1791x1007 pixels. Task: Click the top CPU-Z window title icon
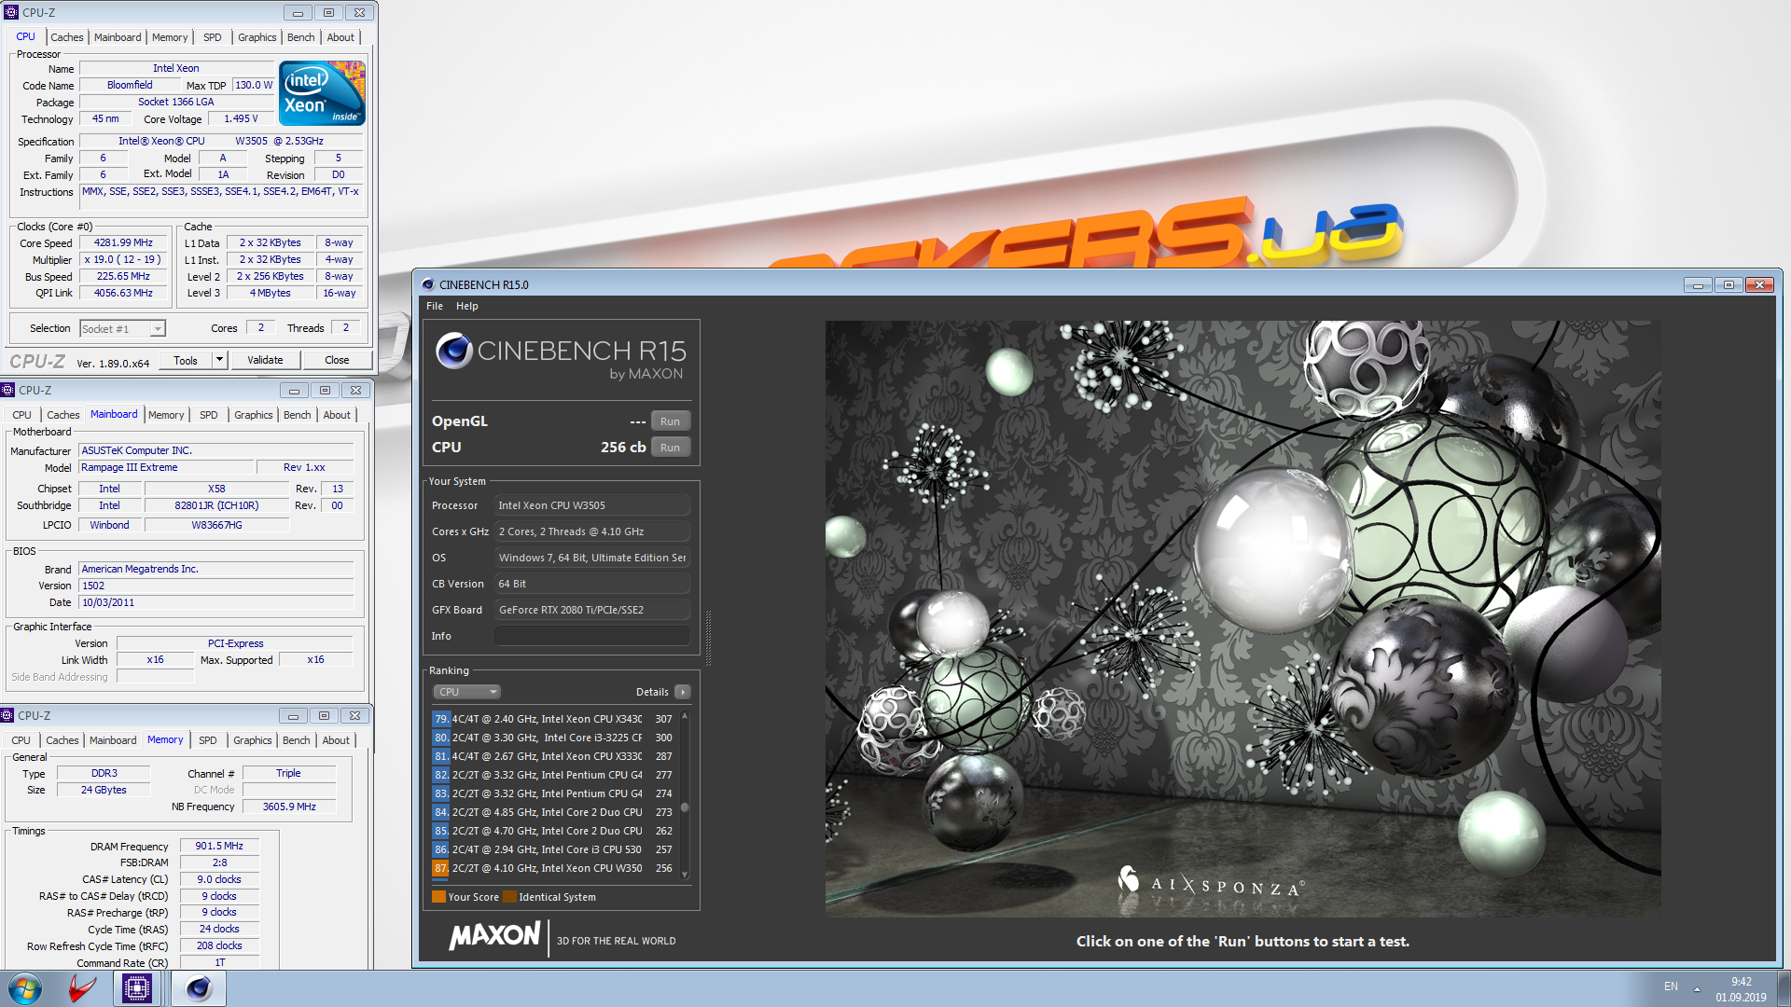[x=11, y=12]
